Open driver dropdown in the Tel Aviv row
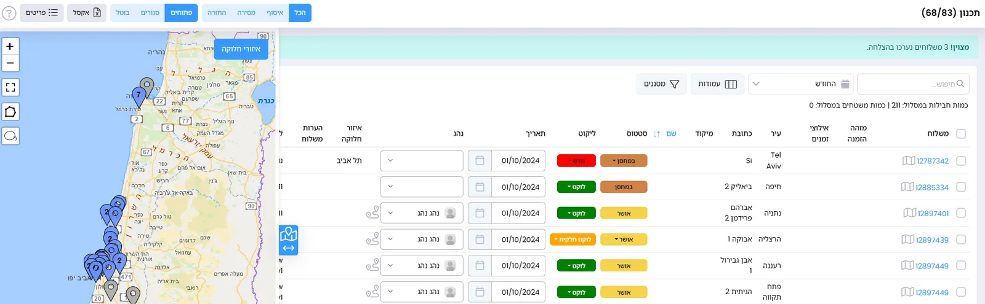The image size is (985, 304). coord(422,160)
